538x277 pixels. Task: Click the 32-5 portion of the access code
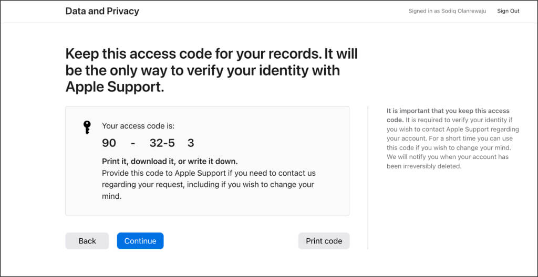coord(162,143)
